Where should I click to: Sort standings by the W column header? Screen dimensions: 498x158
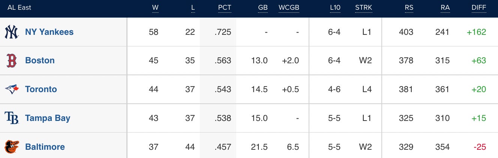(x=155, y=8)
